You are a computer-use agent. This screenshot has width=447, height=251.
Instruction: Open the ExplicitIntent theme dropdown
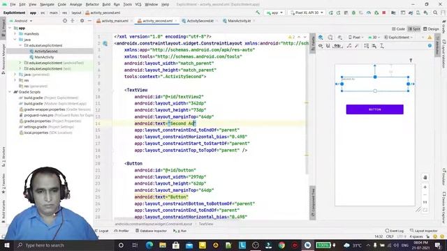(x=398, y=37)
